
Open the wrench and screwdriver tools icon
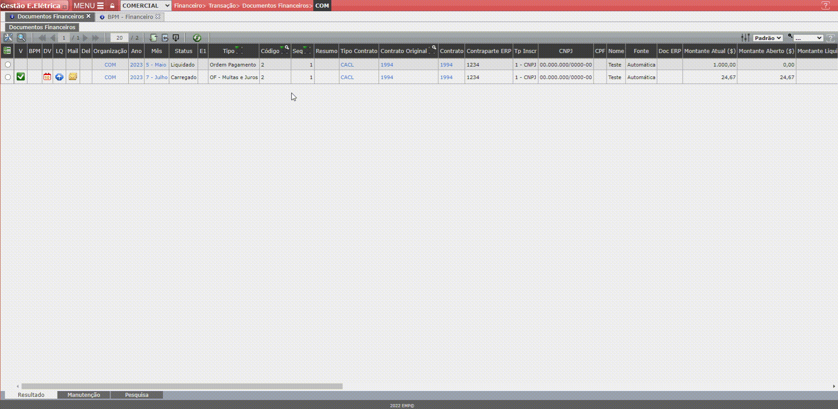pyautogui.click(x=8, y=38)
